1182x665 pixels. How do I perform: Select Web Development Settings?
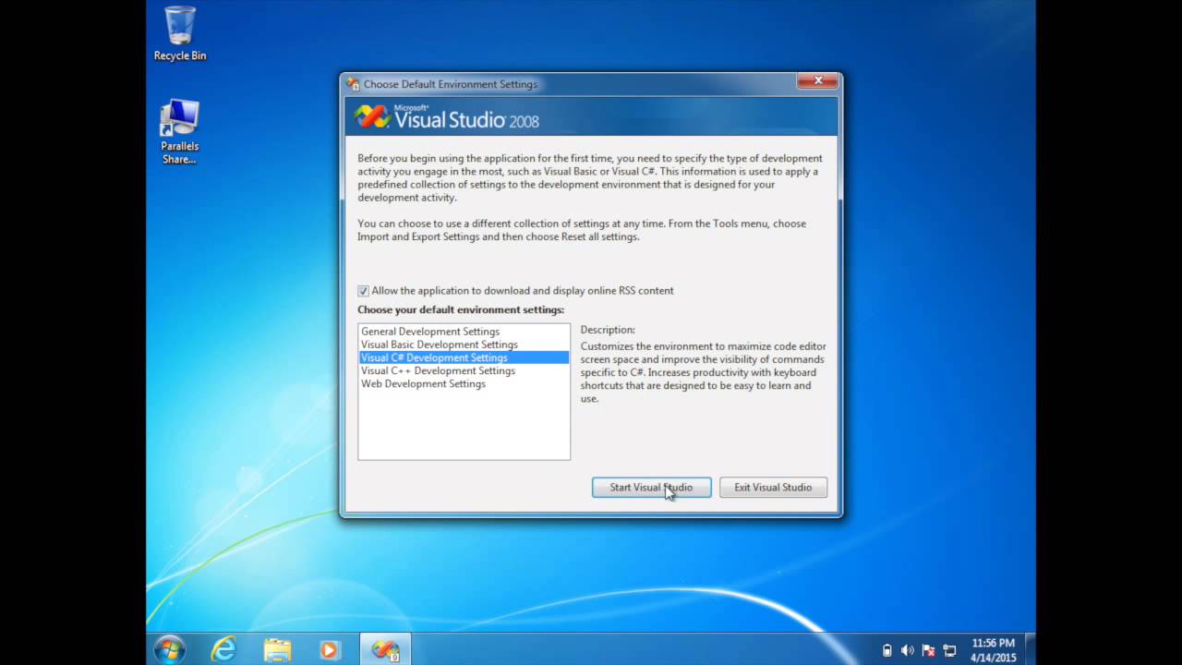point(464,383)
